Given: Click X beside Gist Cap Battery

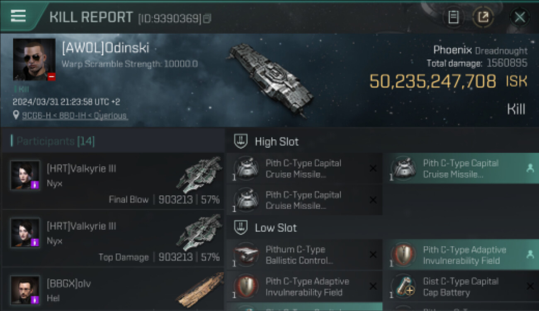Looking at the screenshot, I should pos(530,286).
